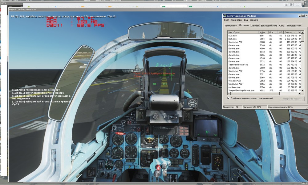Screen dimensions: 308x185
Task: Click the chat line timestamped 10:58:28
Action: 41,103
